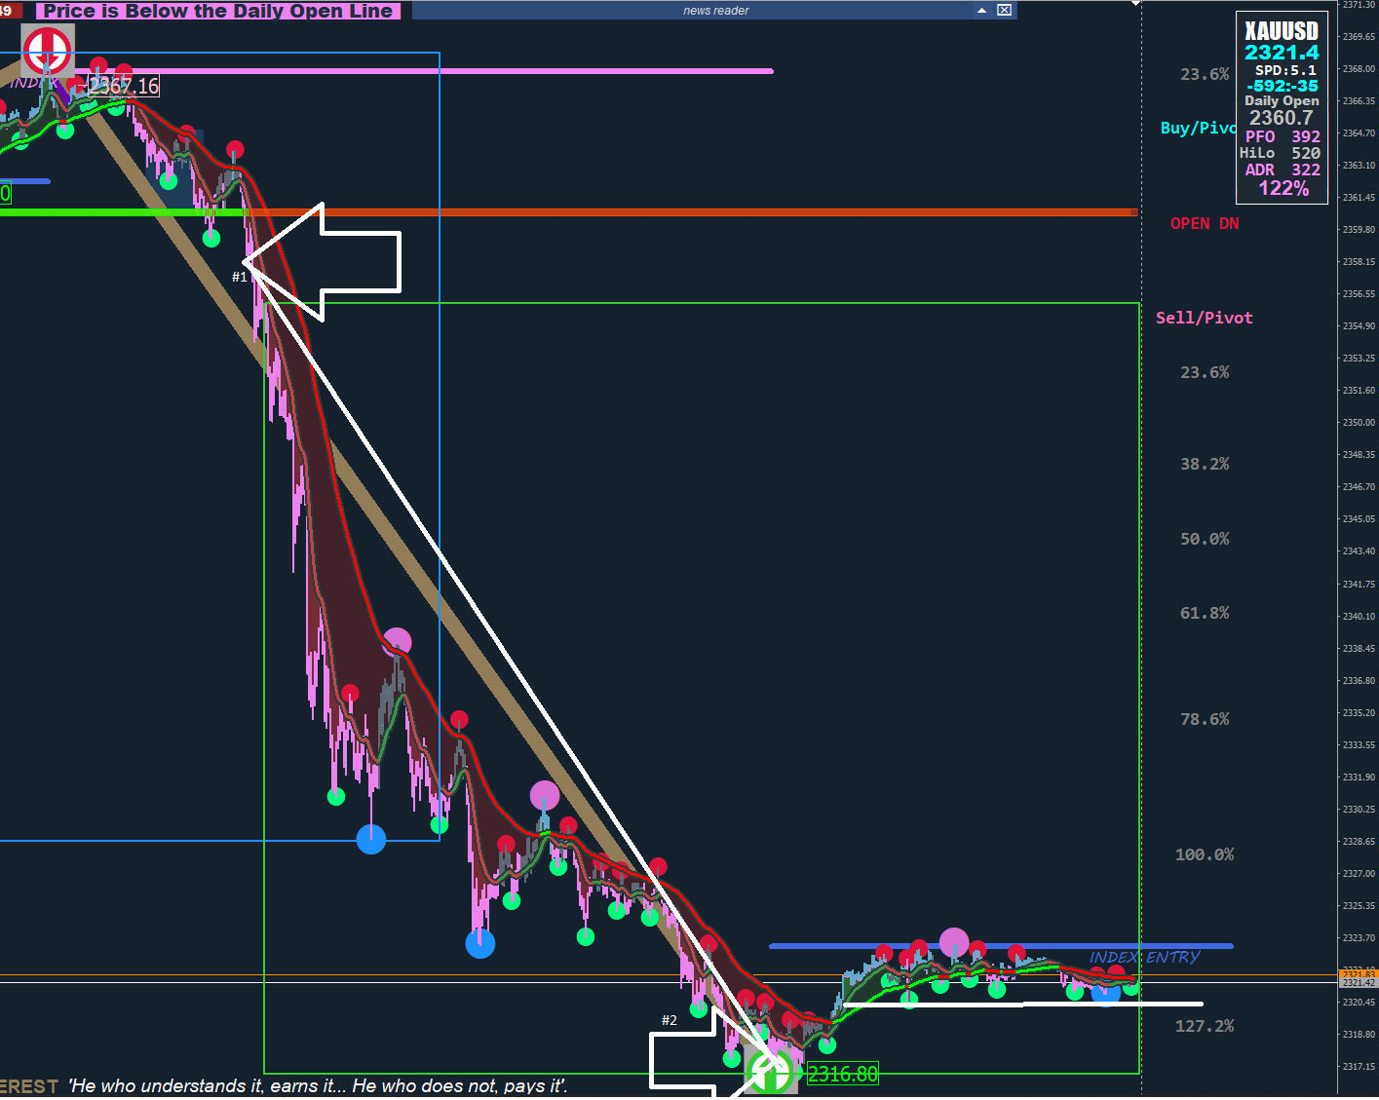Click the Daily Open label

pyautogui.click(x=1282, y=100)
